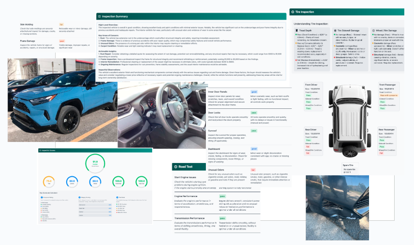The image size is (414, 245).
Task: Click Front Driver tread 'Pass' badge
Action: tap(308, 95)
